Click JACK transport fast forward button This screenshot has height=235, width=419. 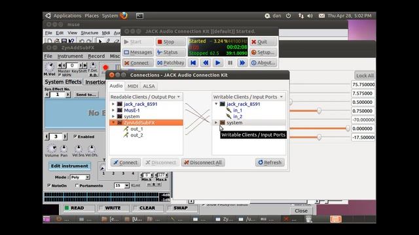tap(242, 63)
